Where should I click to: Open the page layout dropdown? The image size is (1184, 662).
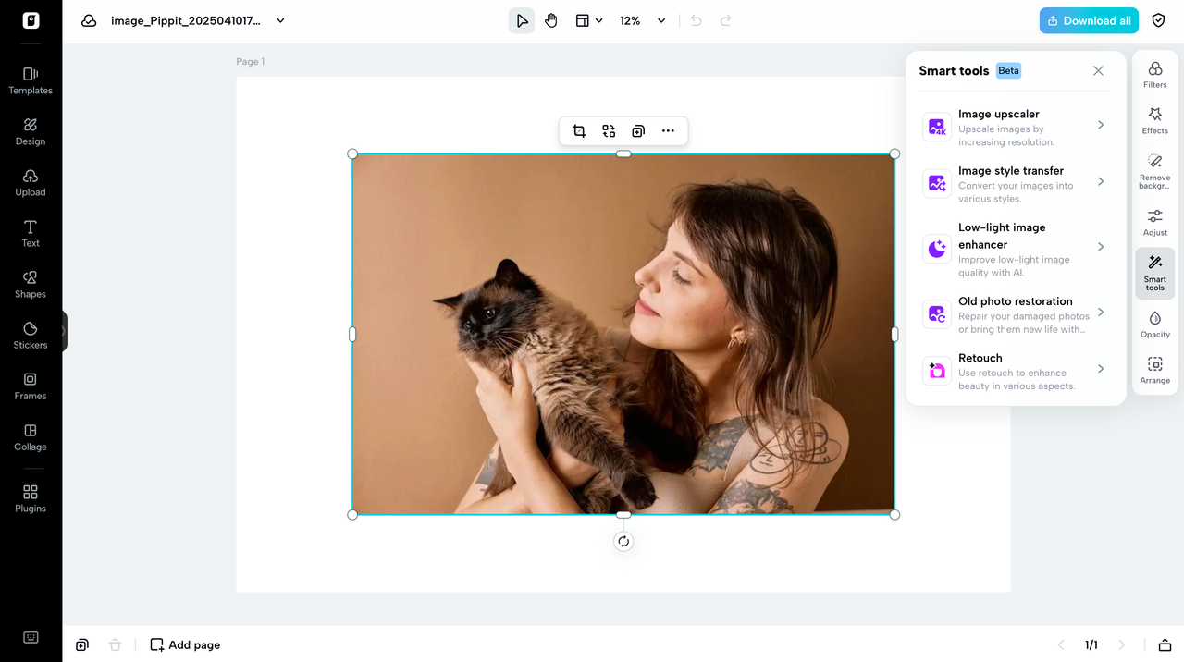pos(589,20)
